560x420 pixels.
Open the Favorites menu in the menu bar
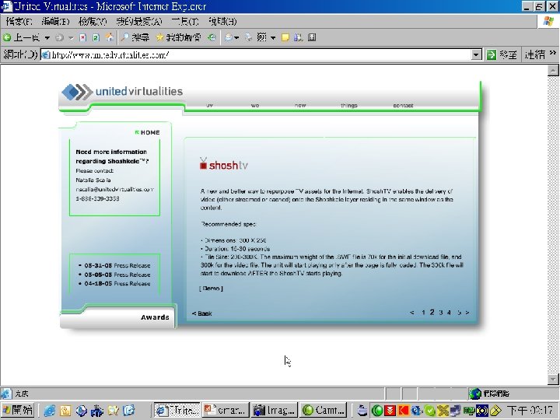[139, 22]
